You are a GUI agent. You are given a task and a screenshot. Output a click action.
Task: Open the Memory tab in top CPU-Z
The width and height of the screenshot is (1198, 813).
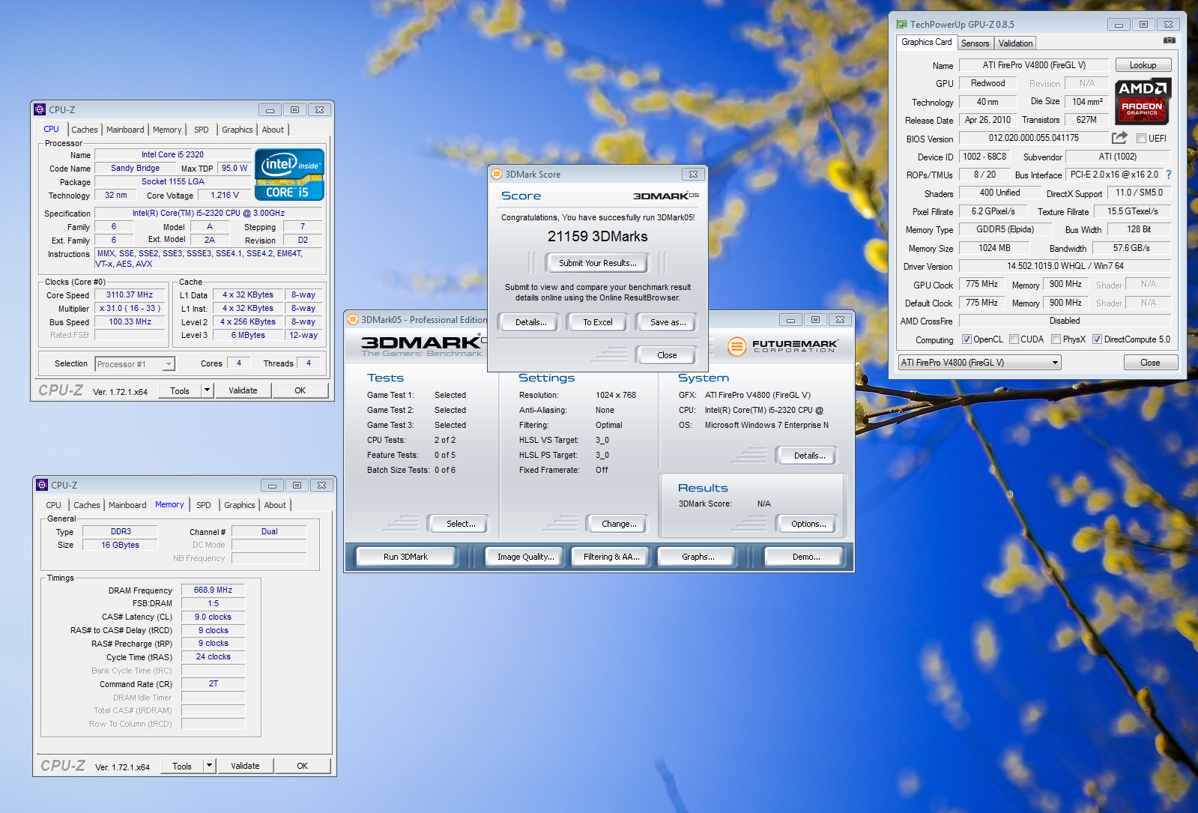coord(167,130)
